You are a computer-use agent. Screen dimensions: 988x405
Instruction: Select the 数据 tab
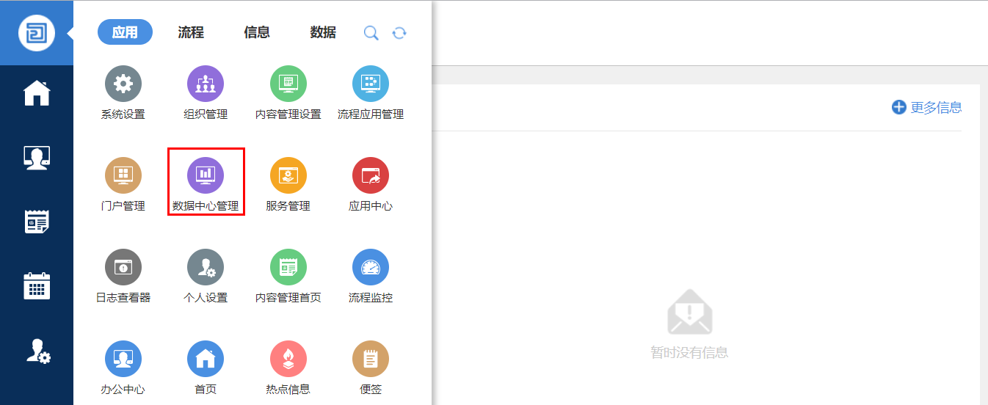click(x=323, y=32)
